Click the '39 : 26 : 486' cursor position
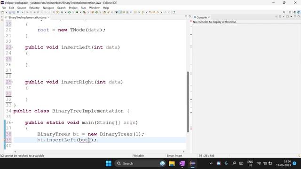This screenshot has width=301, height=169. pyautogui.click(x=206, y=155)
